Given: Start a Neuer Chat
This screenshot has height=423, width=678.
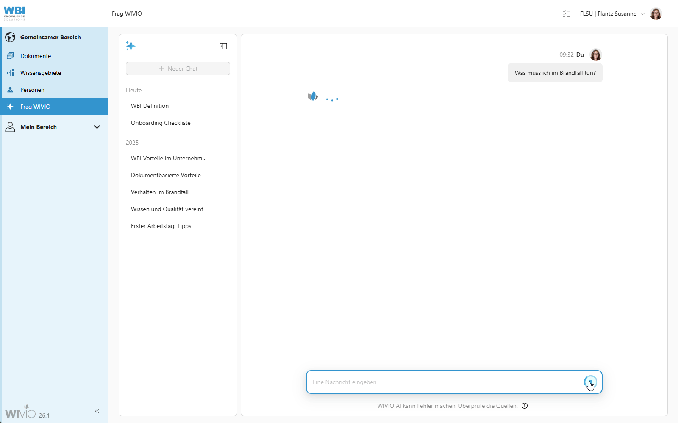Looking at the screenshot, I should tap(178, 68).
